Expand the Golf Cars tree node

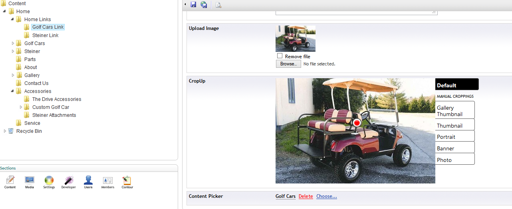[x=13, y=43]
